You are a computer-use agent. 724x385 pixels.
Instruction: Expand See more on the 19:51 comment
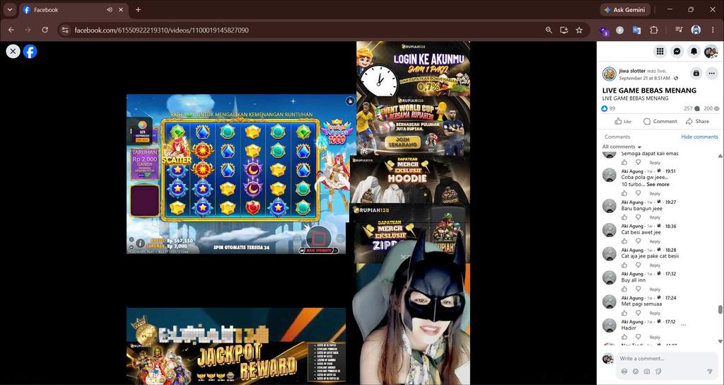[658, 185]
